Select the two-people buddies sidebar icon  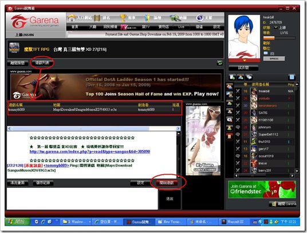tap(230, 86)
